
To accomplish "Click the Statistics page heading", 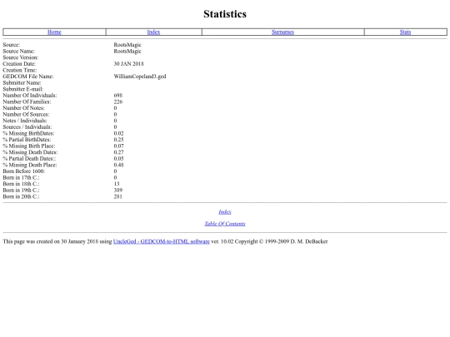I will click(x=225, y=14).
